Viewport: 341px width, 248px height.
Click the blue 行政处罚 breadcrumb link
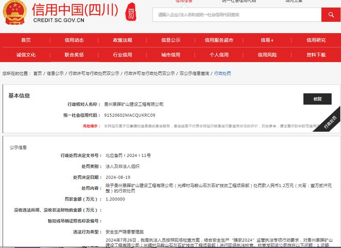223,73
